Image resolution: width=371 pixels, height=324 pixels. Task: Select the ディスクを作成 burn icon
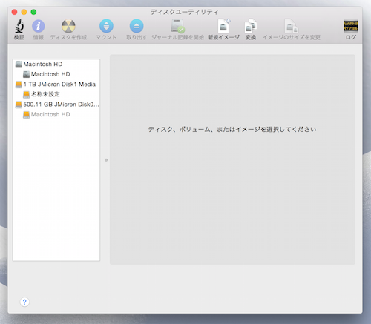(68, 26)
